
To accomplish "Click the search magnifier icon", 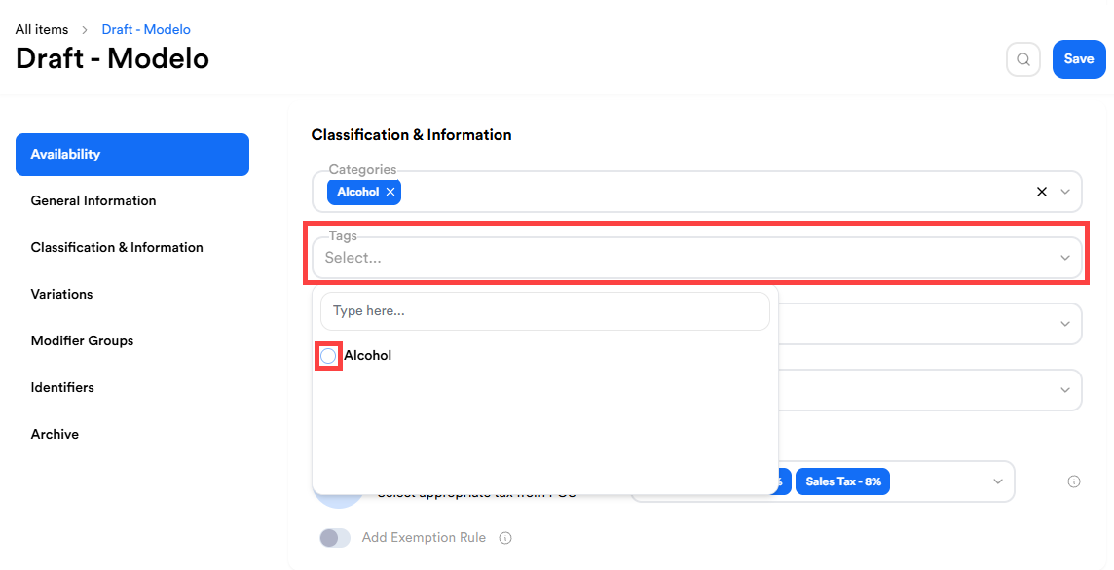I will click(x=1023, y=59).
